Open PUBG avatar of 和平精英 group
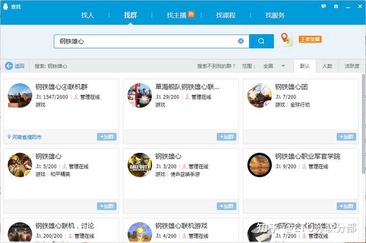366x243 pixels. (x=20, y=165)
